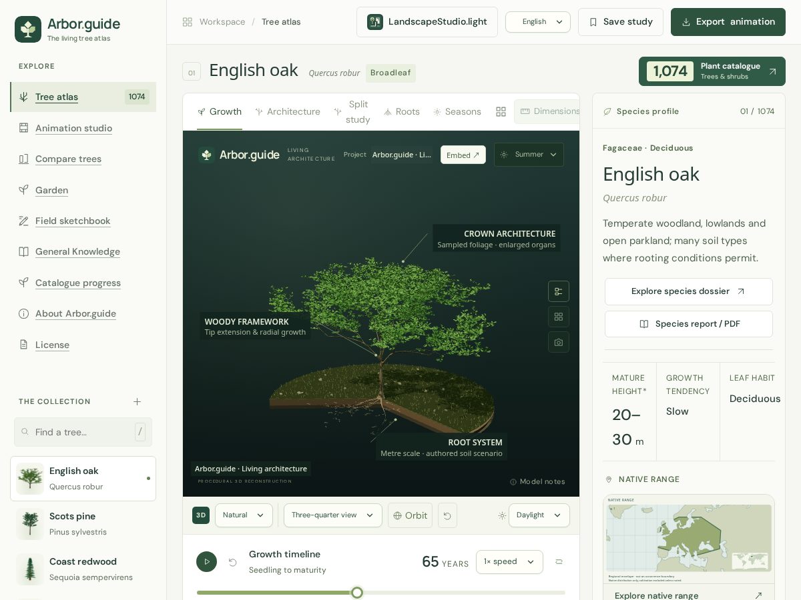Toggle timeline loop playback
Screen dimensions: 801x600
point(559,562)
